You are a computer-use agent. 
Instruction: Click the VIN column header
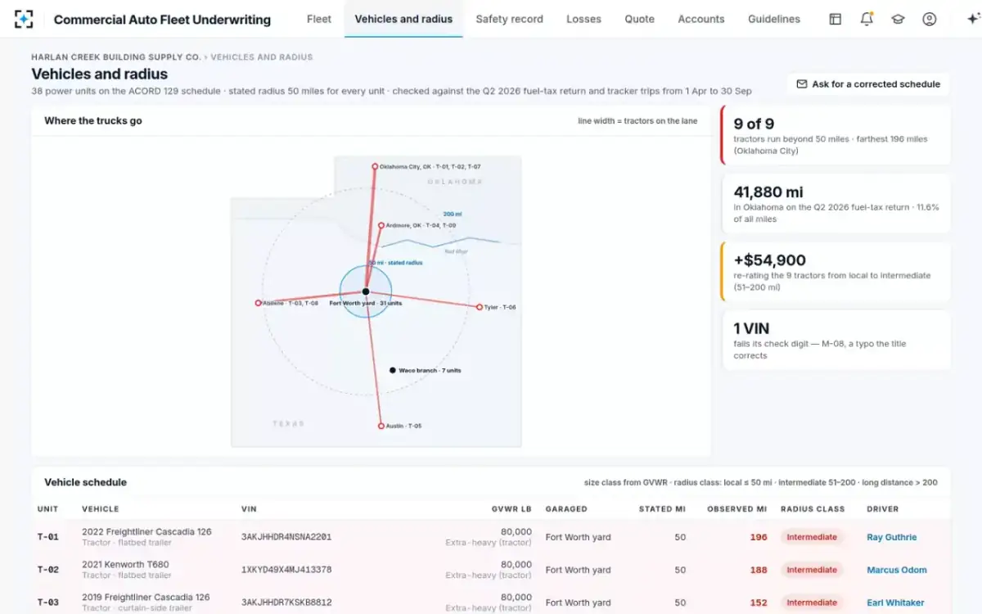click(249, 509)
